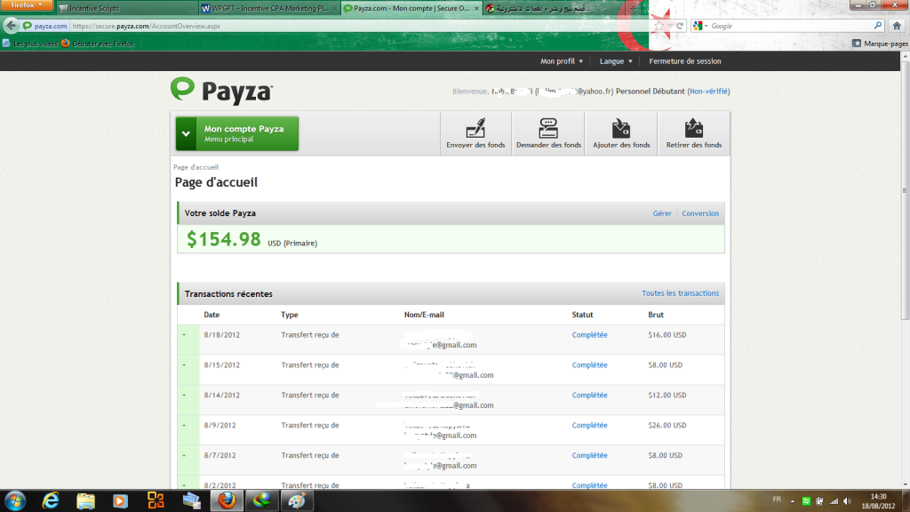Open the search engine selector dropdown
This screenshot has height=512, width=910.
tap(700, 26)
